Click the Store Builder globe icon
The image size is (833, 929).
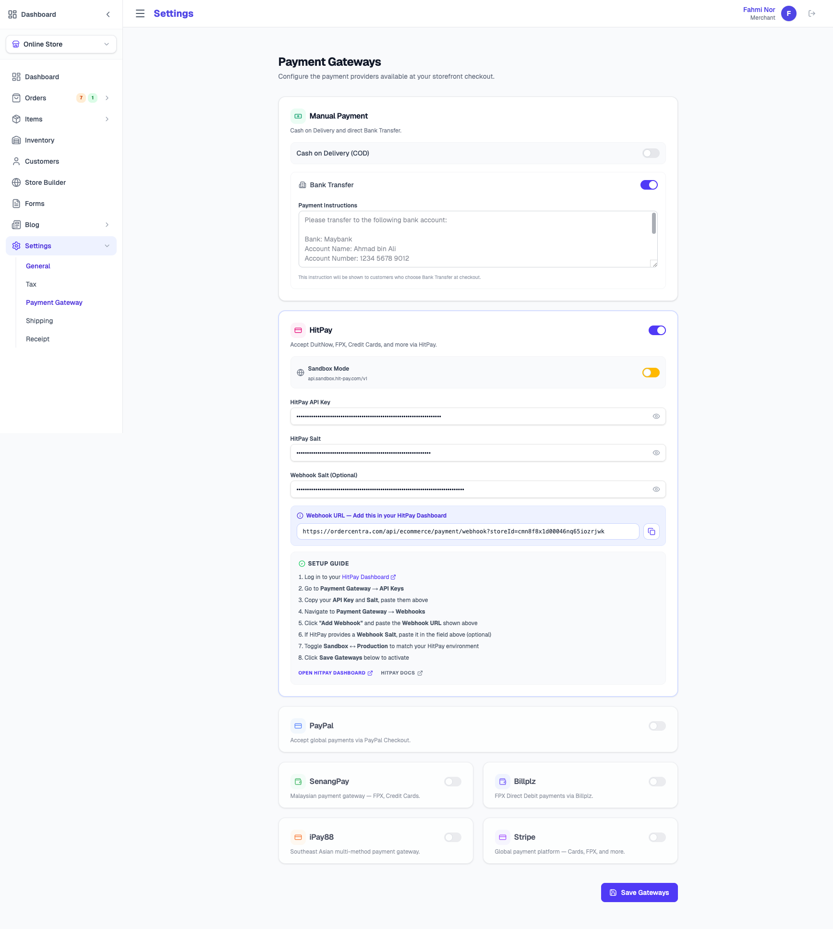tap(16, 182)
